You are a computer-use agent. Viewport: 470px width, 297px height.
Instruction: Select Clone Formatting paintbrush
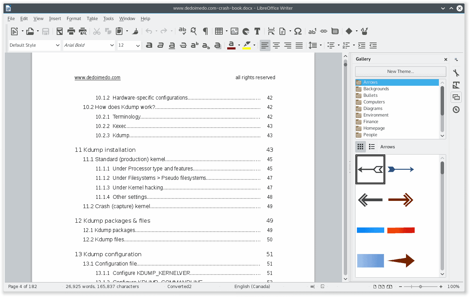coord(136,31)
